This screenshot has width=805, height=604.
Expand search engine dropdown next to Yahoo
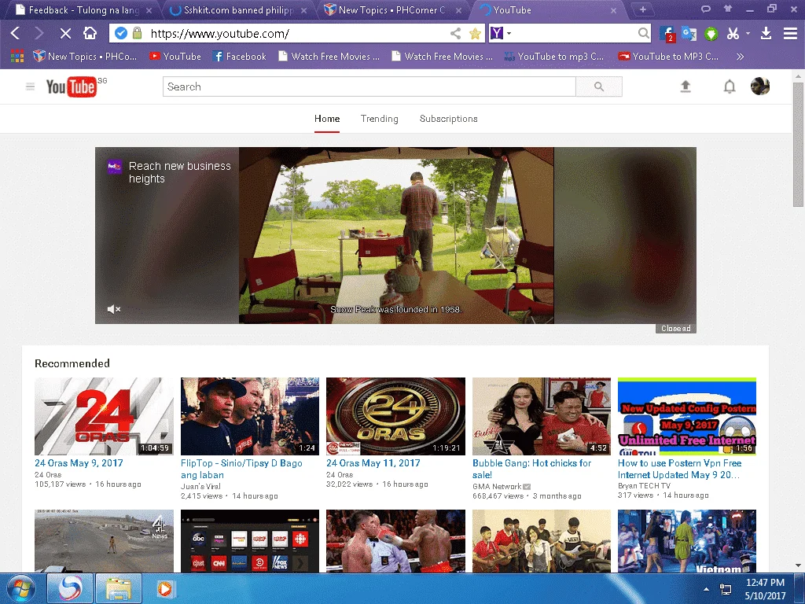[x=509, y=33]
